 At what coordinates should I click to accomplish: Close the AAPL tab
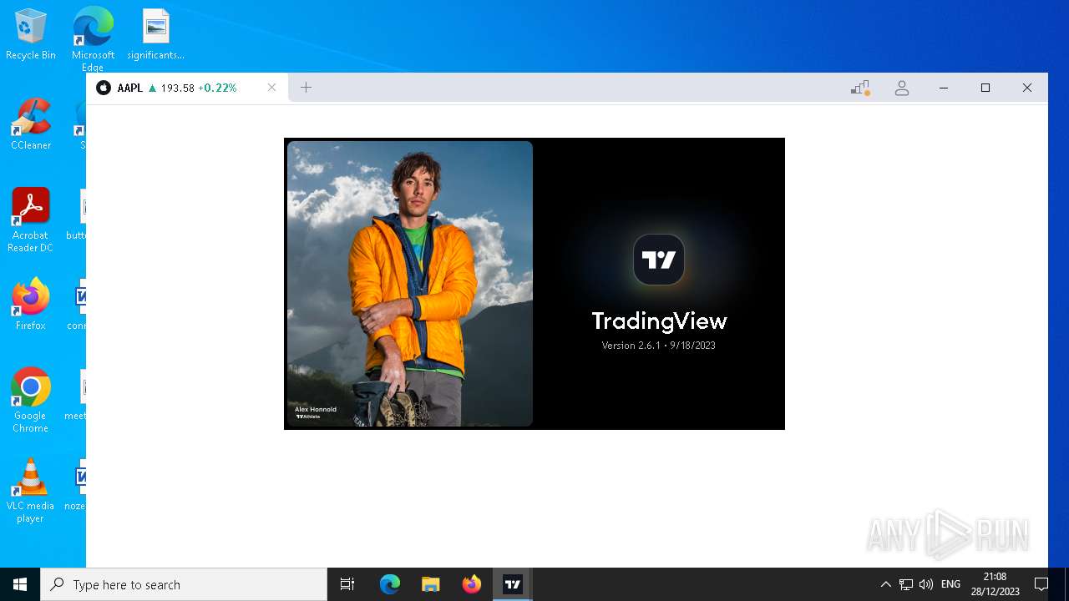tap(271, 88)
